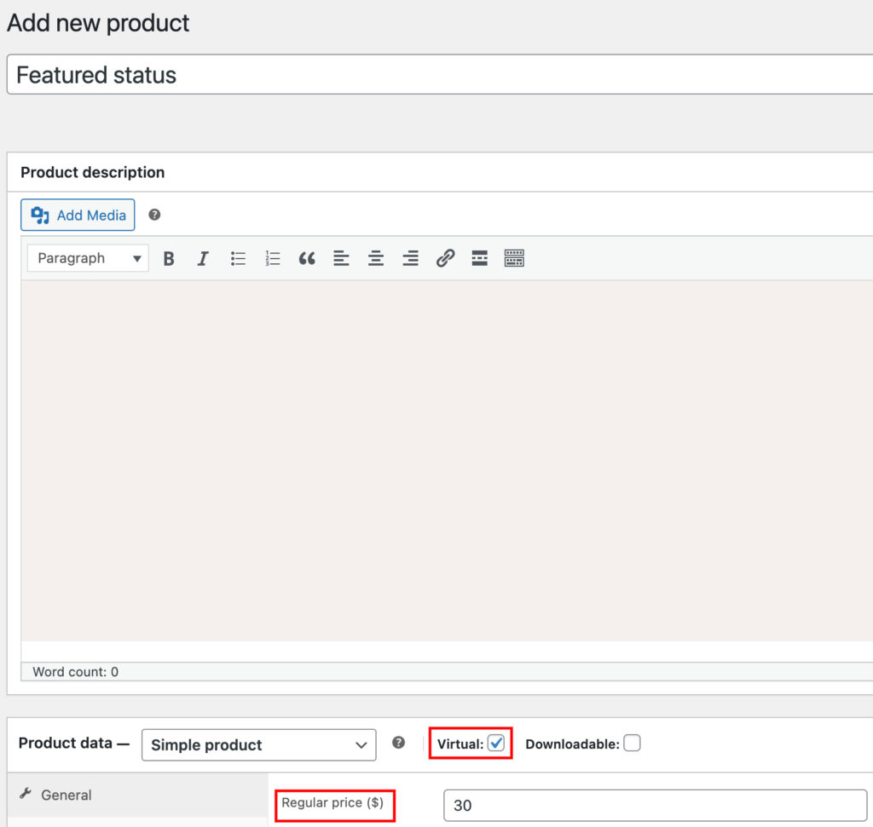Add a blockquote to the description
Screen dimensions: 873x827
307,258
